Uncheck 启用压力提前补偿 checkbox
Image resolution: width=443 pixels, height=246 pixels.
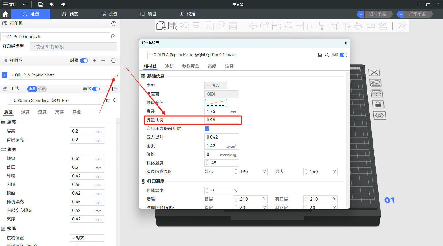207,129
